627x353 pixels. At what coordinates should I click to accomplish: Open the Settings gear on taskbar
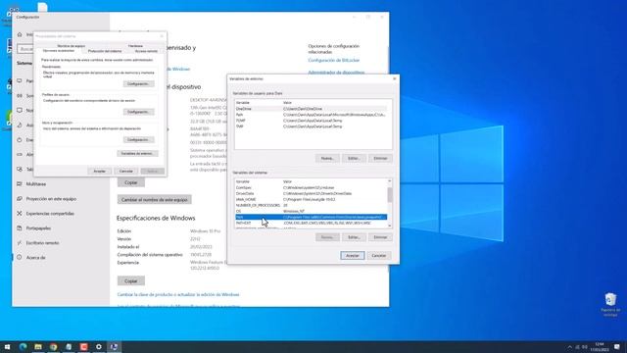99,346
